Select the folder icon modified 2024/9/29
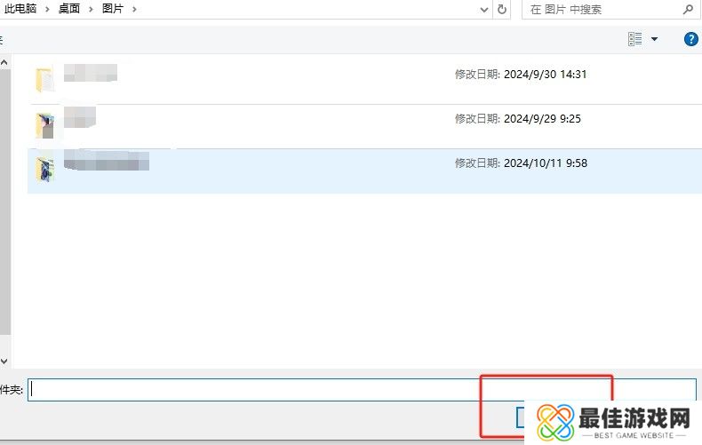 click(45, 123)
